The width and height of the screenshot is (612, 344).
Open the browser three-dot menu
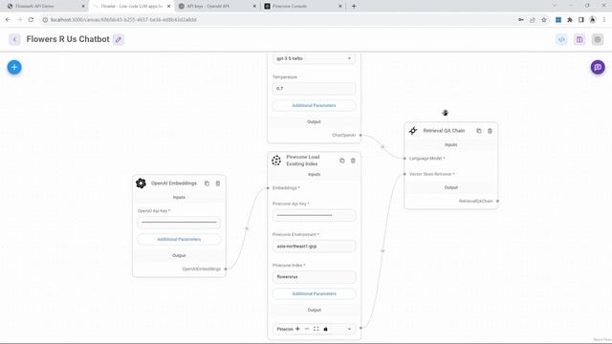pos(603,19)
